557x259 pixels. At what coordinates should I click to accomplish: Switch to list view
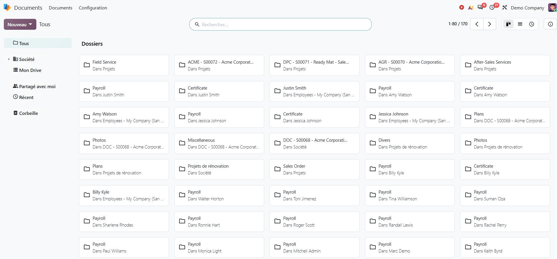pos(520,24)
